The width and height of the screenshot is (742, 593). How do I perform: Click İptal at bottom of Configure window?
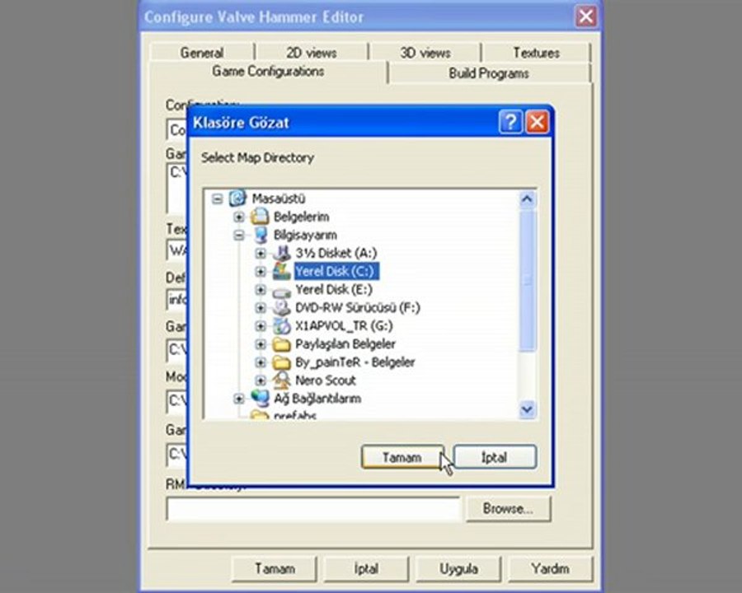tap(366, 568)
